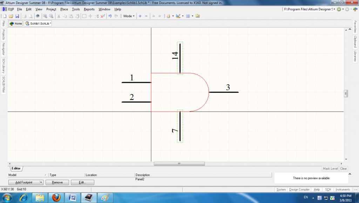This screenshot has width=359, height=203.
Task: Add a component part with plus icon
Action: [x=140, y=16]
